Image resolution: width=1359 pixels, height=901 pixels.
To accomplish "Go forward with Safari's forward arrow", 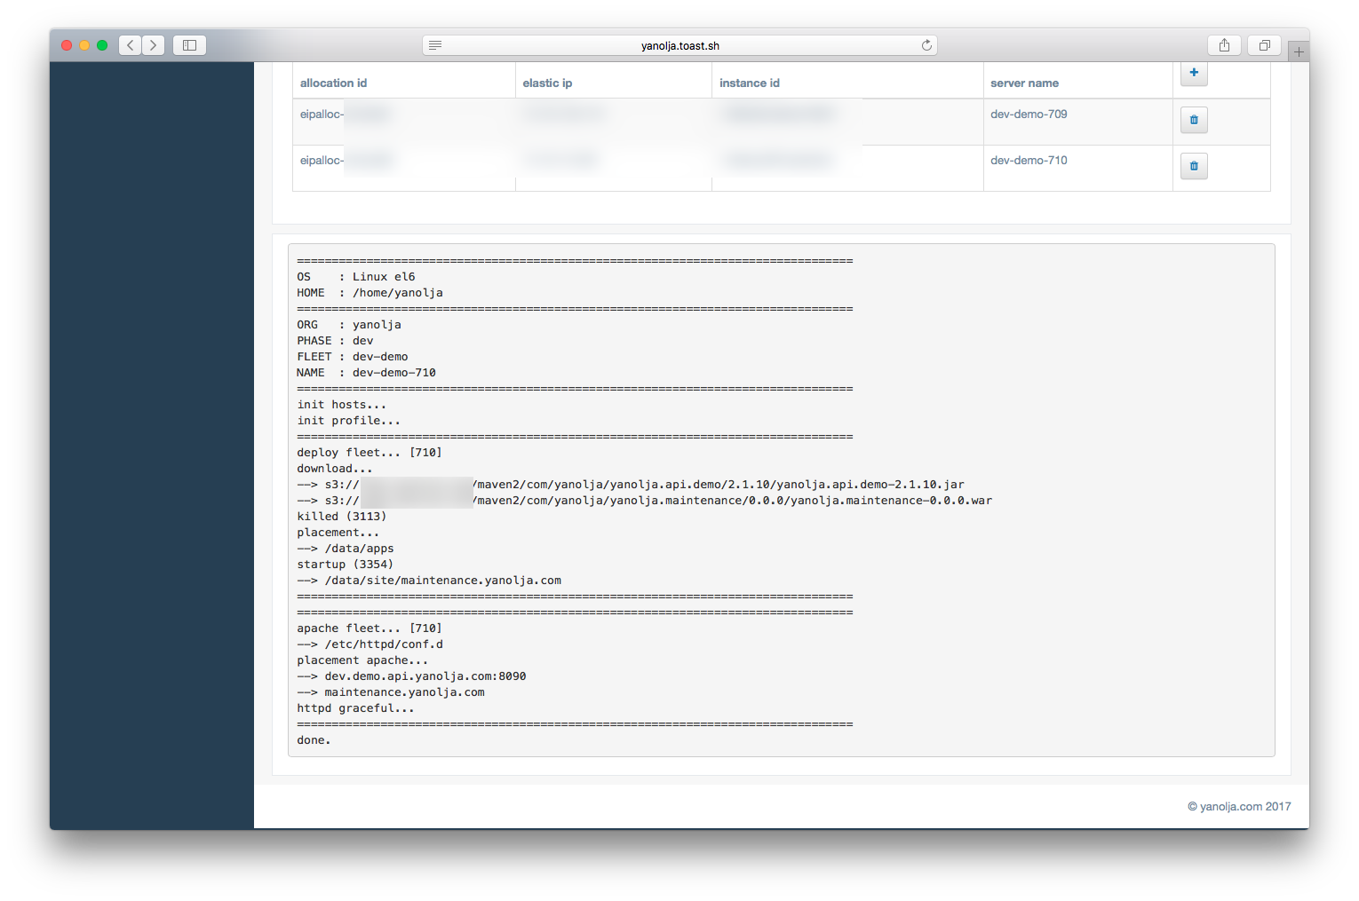I will click(153, 45).
